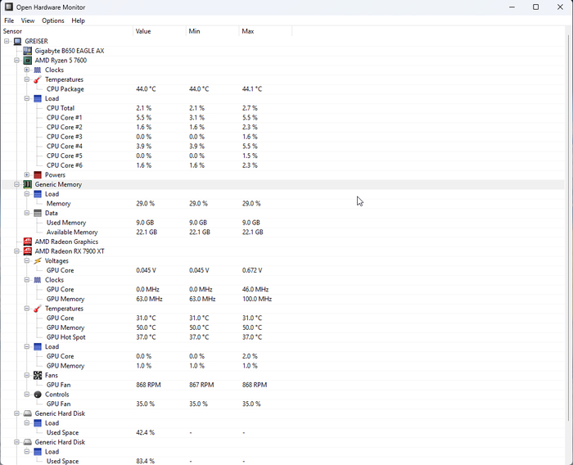Viewport: 573px width, 465px height.
Task: Click the 100.0 MHz GPU Memory max value
Action: [x=257, y=299]
